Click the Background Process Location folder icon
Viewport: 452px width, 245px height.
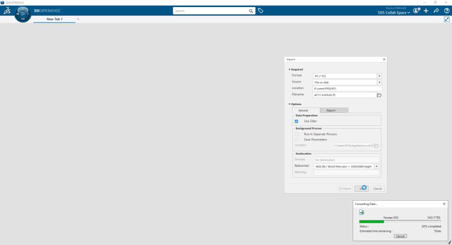point(377,146)
